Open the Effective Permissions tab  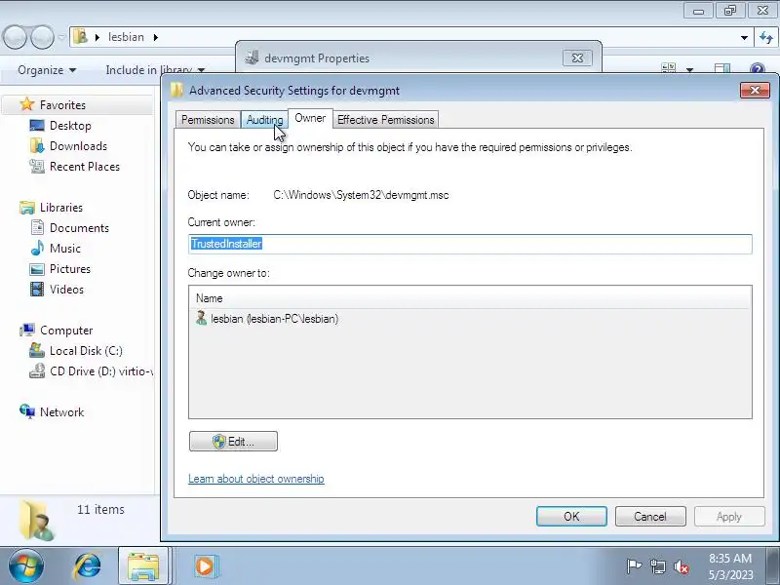385,120
